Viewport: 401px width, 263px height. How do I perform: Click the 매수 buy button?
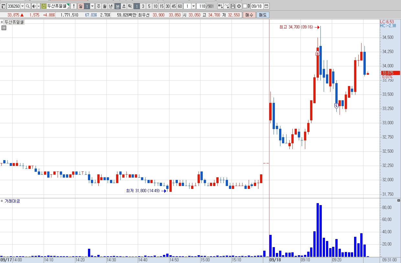coord(249,15)
